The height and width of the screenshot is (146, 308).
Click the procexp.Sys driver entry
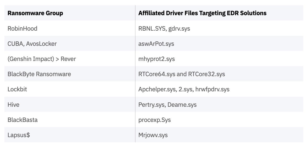pyautogui.click(x=155, y=120)
